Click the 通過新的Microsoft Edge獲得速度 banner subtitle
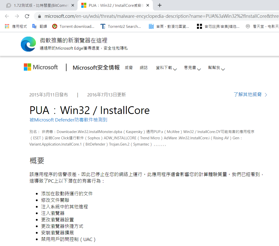This screenshot has width=279, height=246. (84, 48)
